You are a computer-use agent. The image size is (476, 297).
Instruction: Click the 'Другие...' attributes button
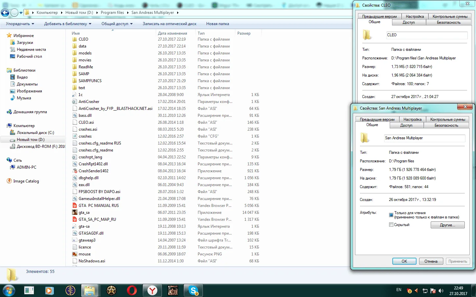pos(448,225)
